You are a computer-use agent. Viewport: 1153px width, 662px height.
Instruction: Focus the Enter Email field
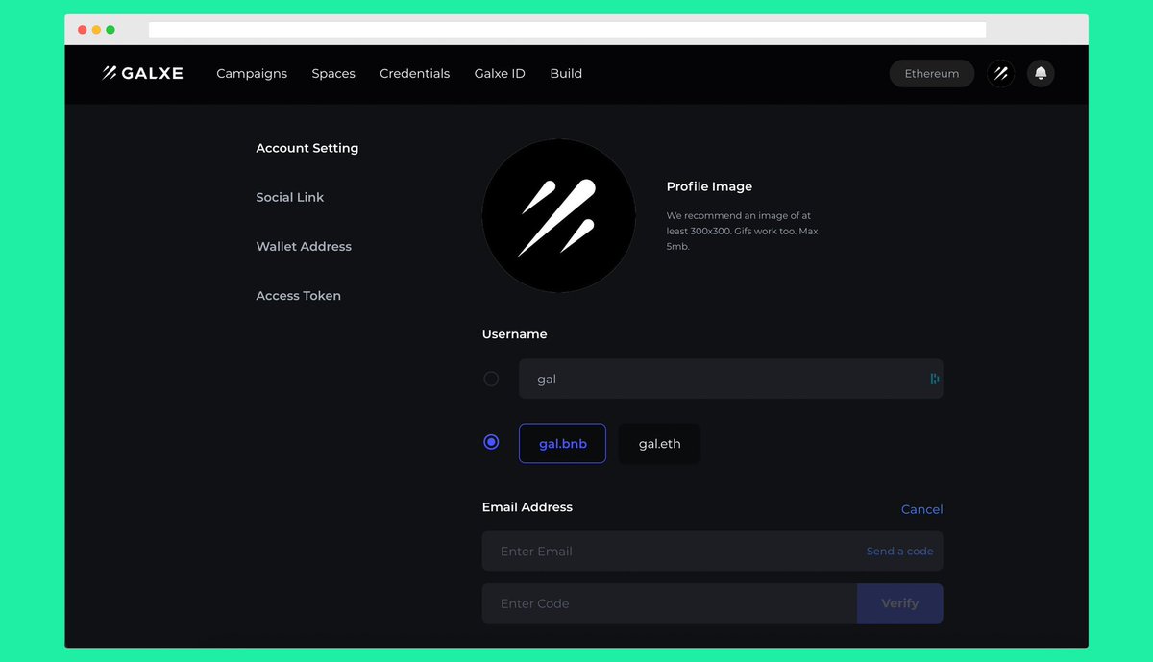click(x=713, y=552)
